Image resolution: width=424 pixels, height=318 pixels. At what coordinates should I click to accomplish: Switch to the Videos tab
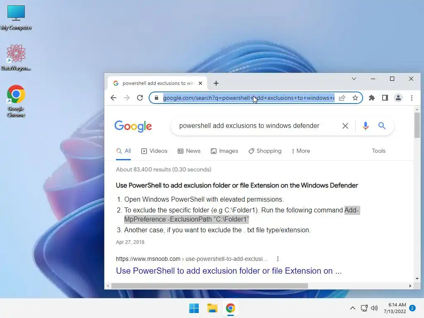154,151
